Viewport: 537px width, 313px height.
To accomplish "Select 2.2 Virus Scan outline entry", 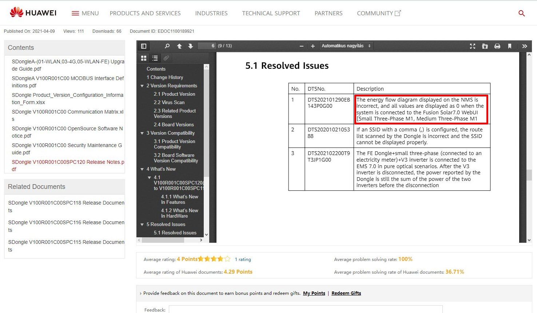I will point(169,102).
